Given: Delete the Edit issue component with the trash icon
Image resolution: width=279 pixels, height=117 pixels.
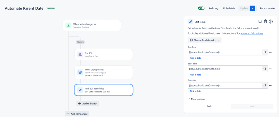Looking at the screenshot, I should tap(265, 22).
